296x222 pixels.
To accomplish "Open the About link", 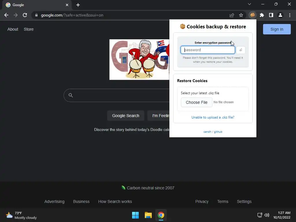I will tap(13, 29).
